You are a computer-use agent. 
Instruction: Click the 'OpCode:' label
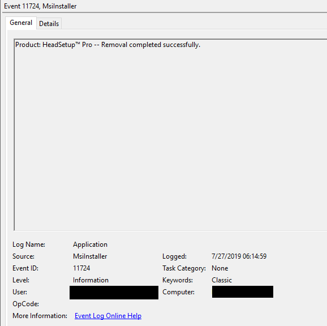point(25,304)
